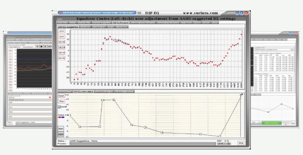Select the DSP-EQ Centre Adjust tab
Image resolution: width=303 pixels, height=155 pixels.
point(83,91)
